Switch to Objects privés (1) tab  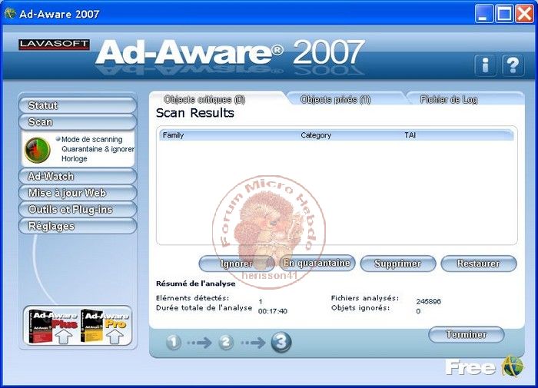(335, 99)
